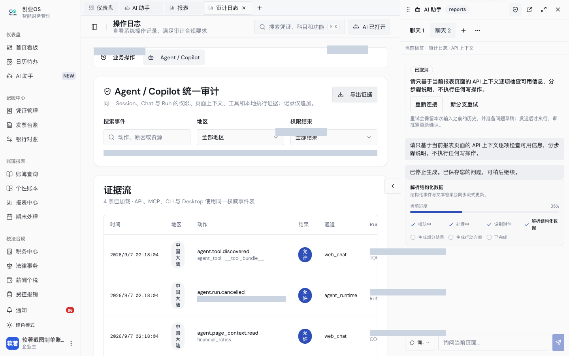The width and height of the screenshot is (569, 356).
Task: Send the message with the arrow button
Action: tap(558, 343)
